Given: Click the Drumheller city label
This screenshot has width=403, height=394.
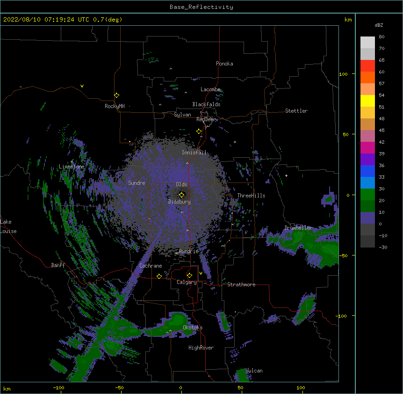Looking at the screenshot, I should pyautogui.click(x=298, y=228).
